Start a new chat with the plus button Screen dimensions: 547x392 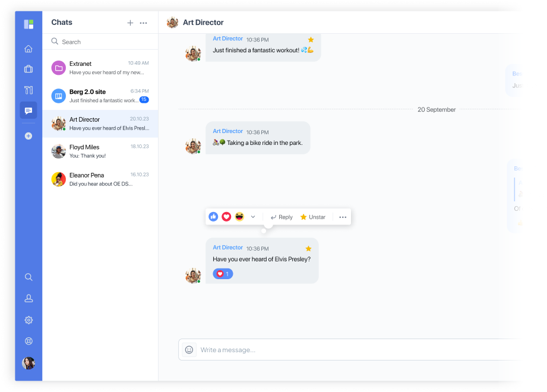[x=130, y=23]
